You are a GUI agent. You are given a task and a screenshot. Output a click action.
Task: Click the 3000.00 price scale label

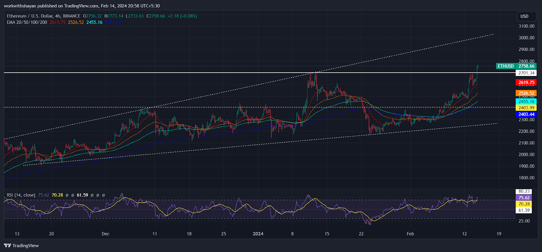(526, 38)
